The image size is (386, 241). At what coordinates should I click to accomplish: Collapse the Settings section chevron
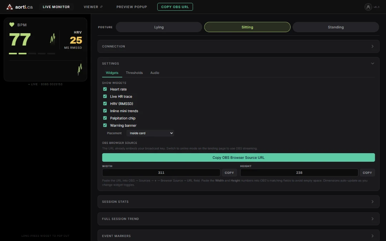tap(372, 64)
